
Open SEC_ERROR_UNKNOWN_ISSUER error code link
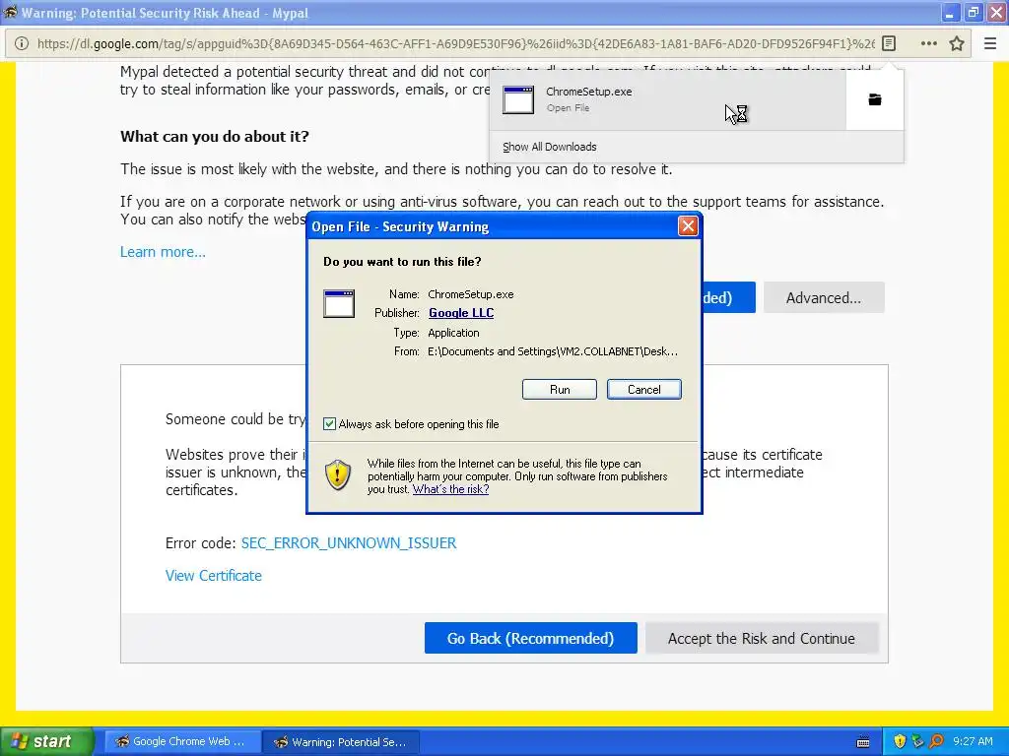[x=349, y=543]
